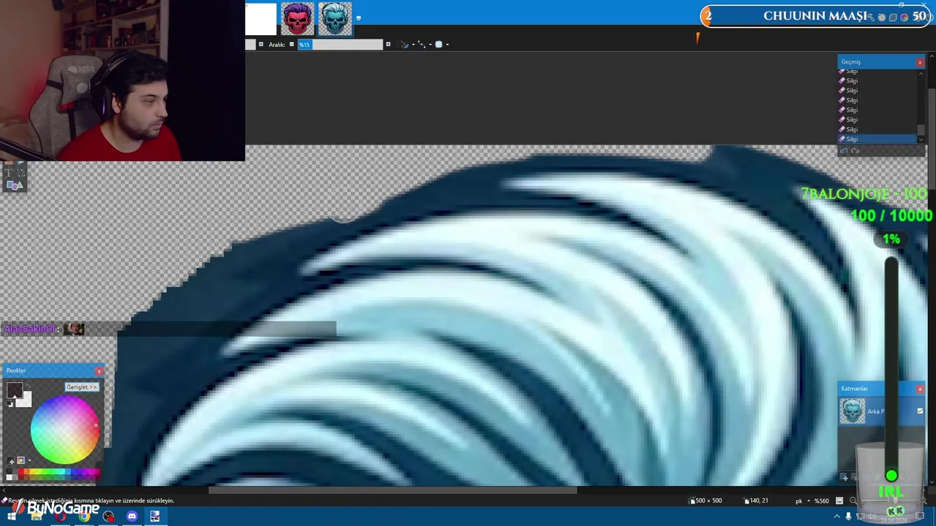Add color to palette icon

pos(11,461)
